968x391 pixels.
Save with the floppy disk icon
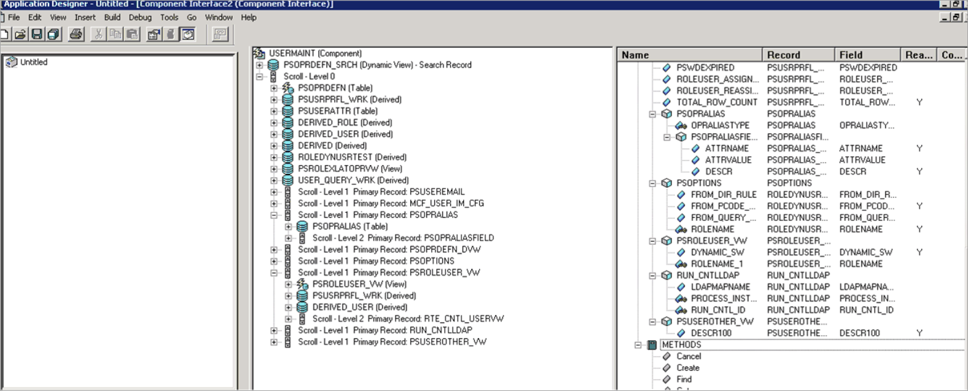(37, 34)
